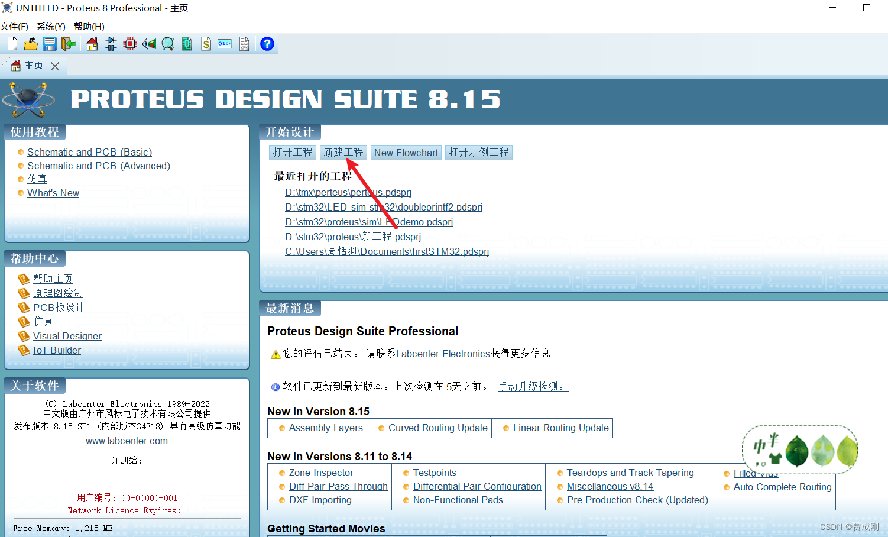The width and height of the screenshot is (888, 537).
Task: Open recent project firstSTM32.pdsprj
Action: 387,251
